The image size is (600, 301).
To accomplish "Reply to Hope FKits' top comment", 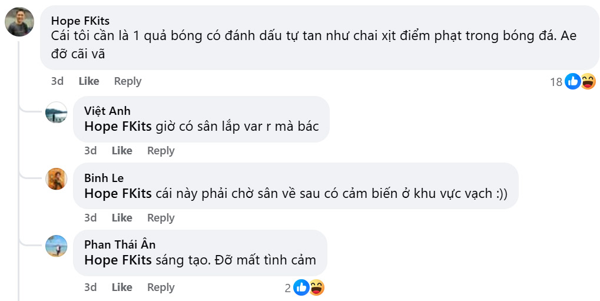I will (x=128, y=81).
